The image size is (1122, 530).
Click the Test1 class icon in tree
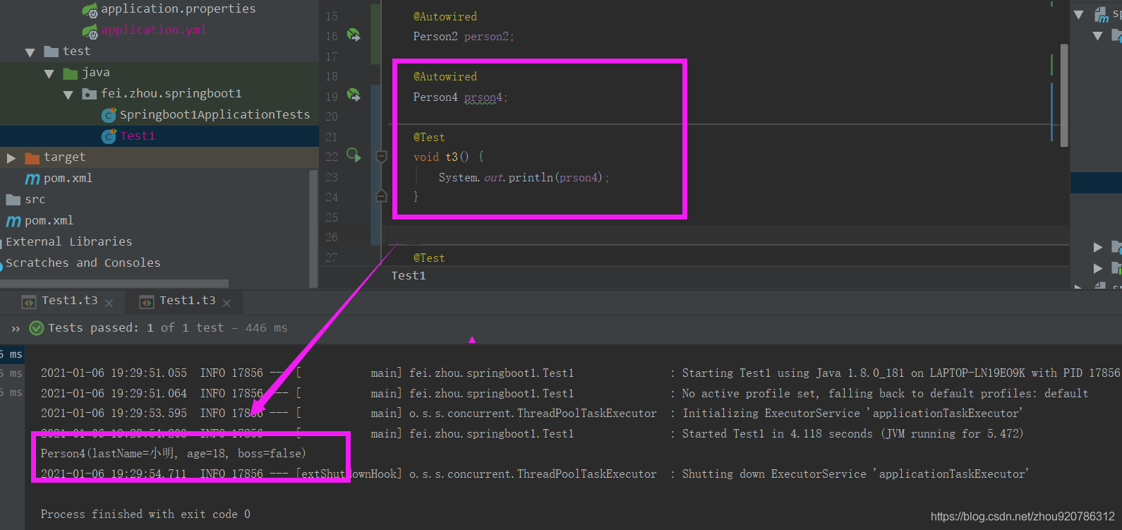[x=109, y=136]
